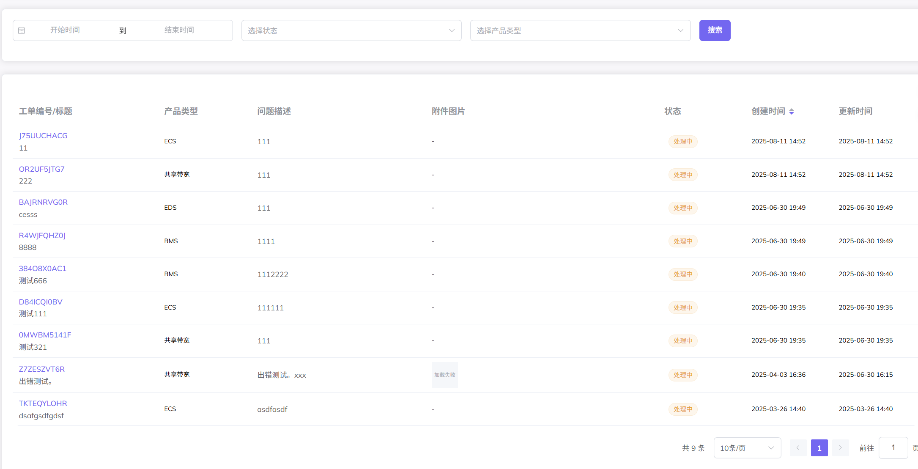Click the next page arrow
Screen dimensions: 918x469
pyautogui.click(x=840, y=448)
